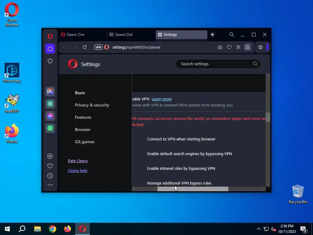The height and width of the screenshot is (235, 313).
Task: Click the VPN Learn more link
Action: pos(162,99)
